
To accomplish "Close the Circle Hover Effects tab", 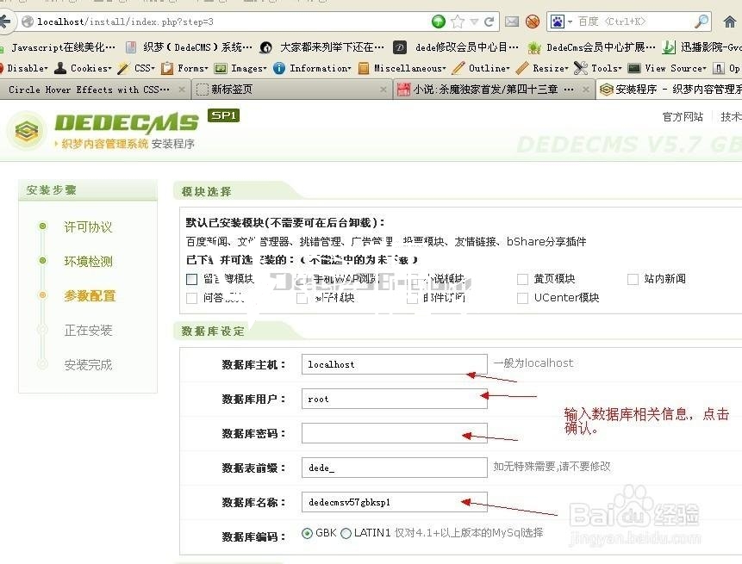I will coord(182,90).
